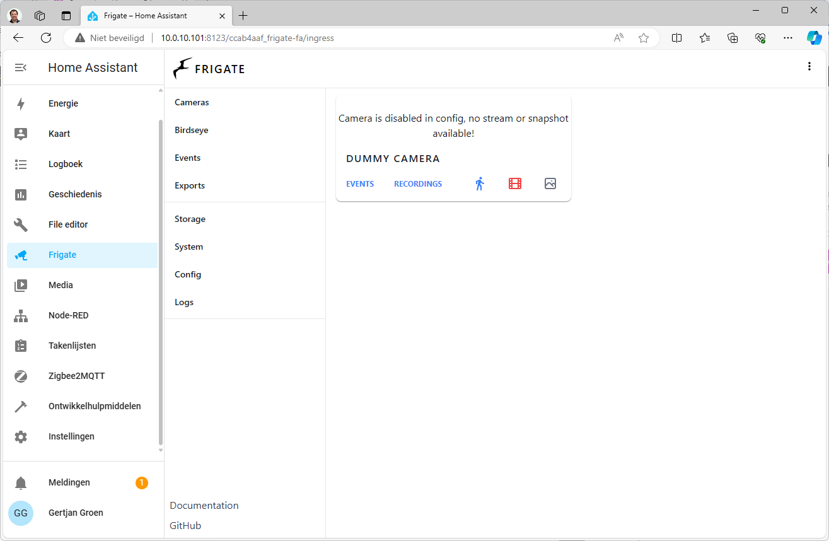Open Frigate three-dot overflow menu

(809, 67)
